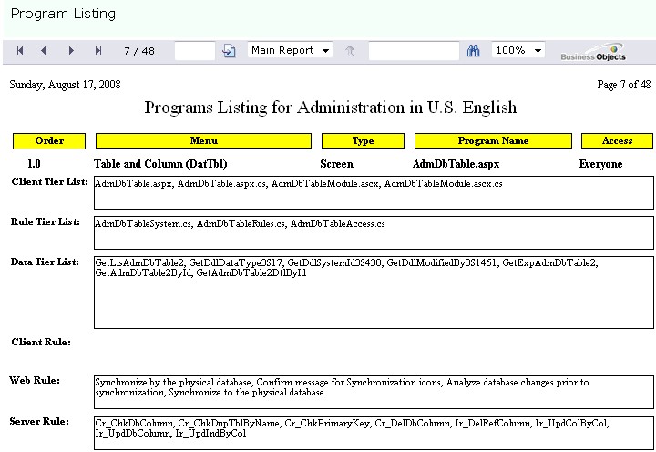Click the order value 1.0
This screenshot has width=656, height=452.
(35, 164)
